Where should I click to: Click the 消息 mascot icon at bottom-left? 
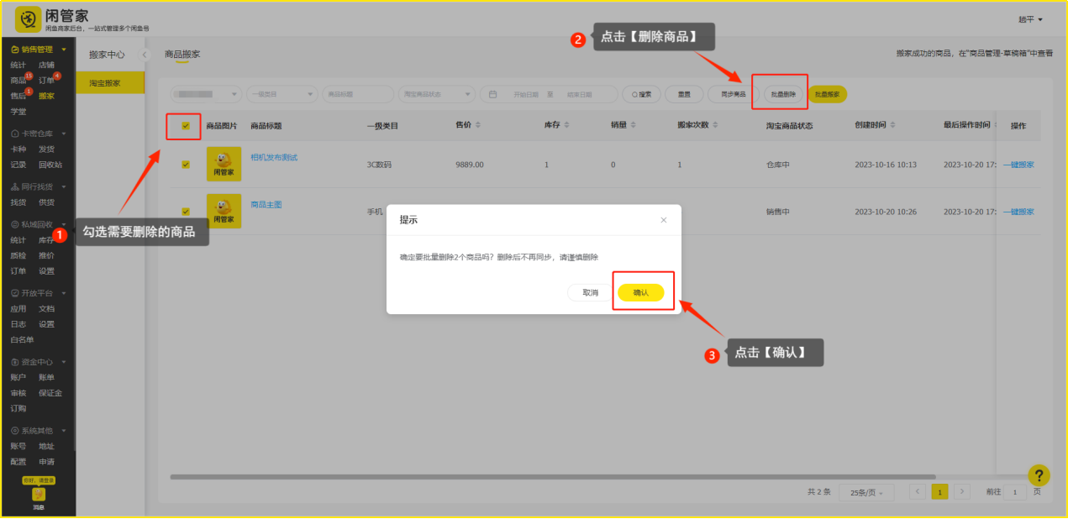pos(39,495)
